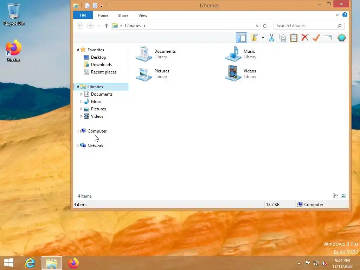Switch to details view layout
Screen dimensions: 360x270
click(335, 196)
